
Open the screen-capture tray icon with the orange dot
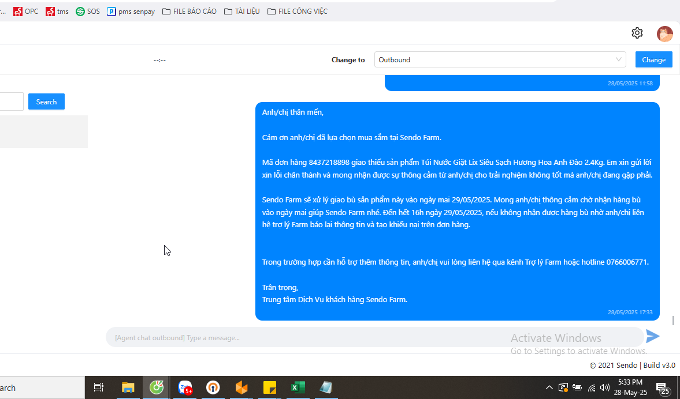[x=563, y=387]
